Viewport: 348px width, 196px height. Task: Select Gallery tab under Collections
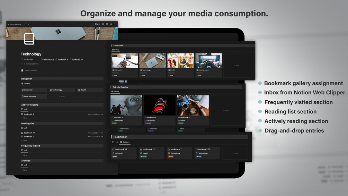[x=116, y=50]
